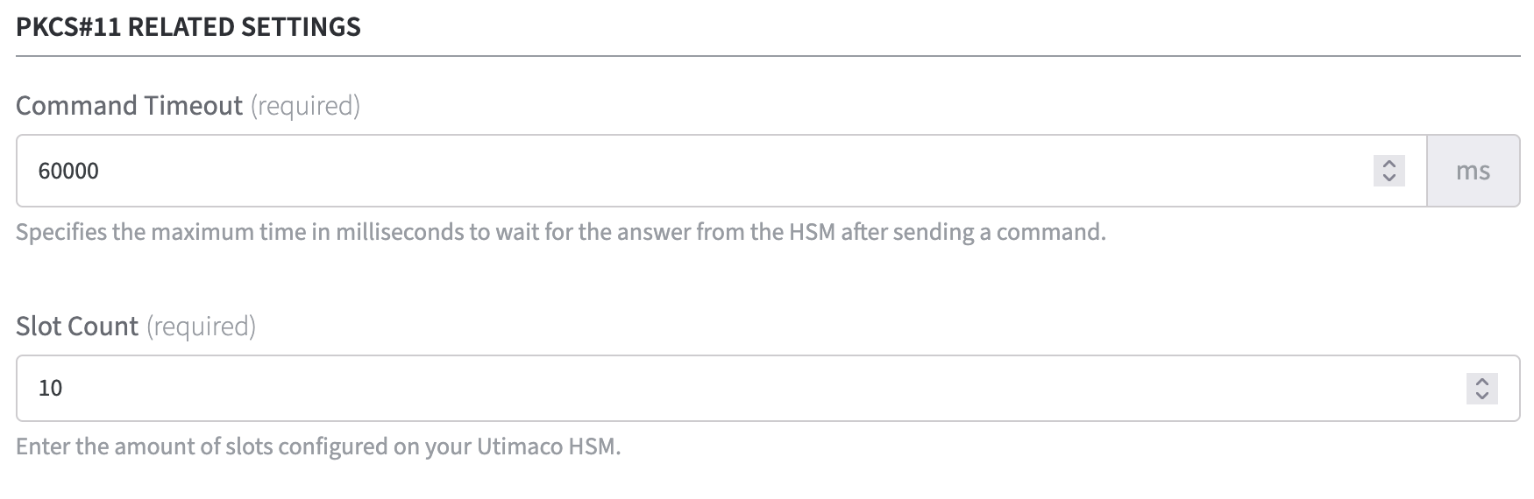Image resolution: width=1534 pixels, height=499 pixels.
Task: Click the Command Timeout down arrow
Action: point(1388,178)
